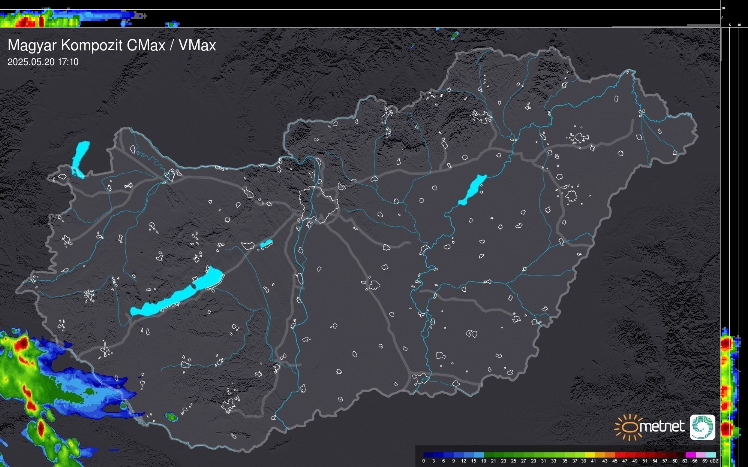Click the green swirl radar app icon
This screenshot has width=748, height=467.
[702, 427]
